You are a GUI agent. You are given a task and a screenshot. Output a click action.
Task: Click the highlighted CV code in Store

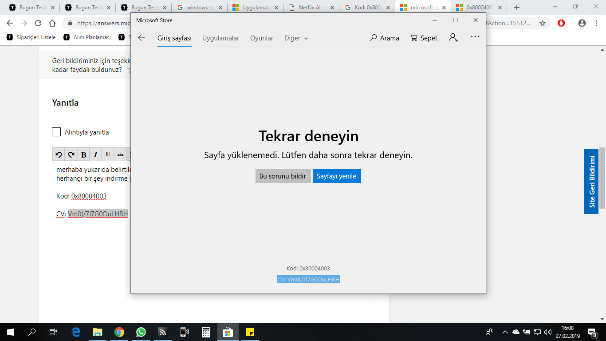coord(308,279)
